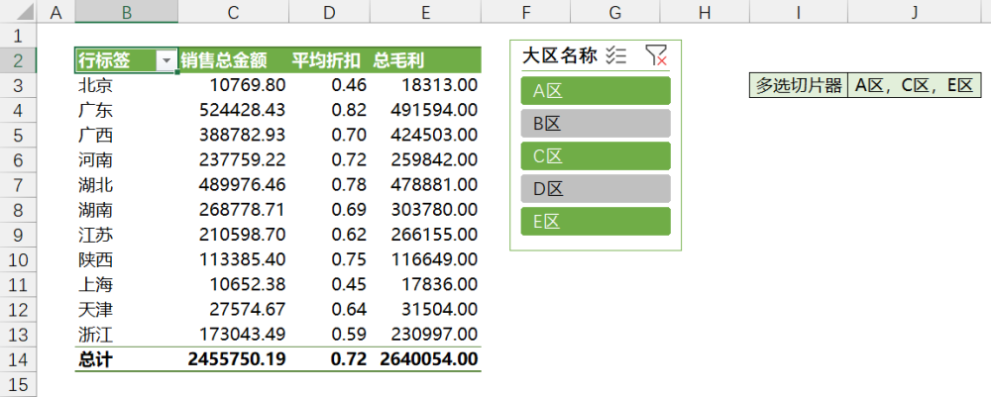Screen dimensions: 991x397
Task: Select the 江苏 row label
Action: [x=127, y=235]
